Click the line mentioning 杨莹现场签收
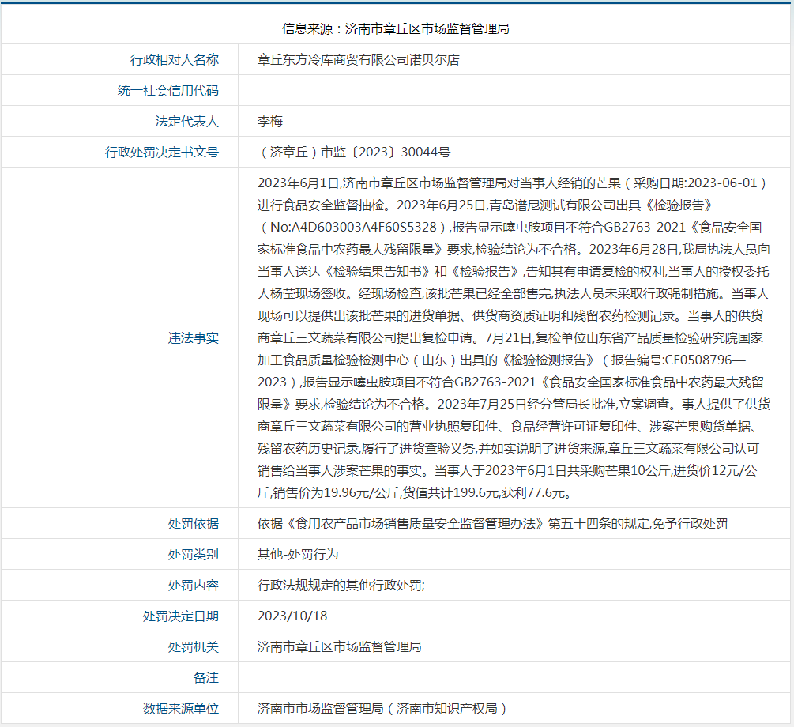The image size is (794, 727). (x=513, y=293)
